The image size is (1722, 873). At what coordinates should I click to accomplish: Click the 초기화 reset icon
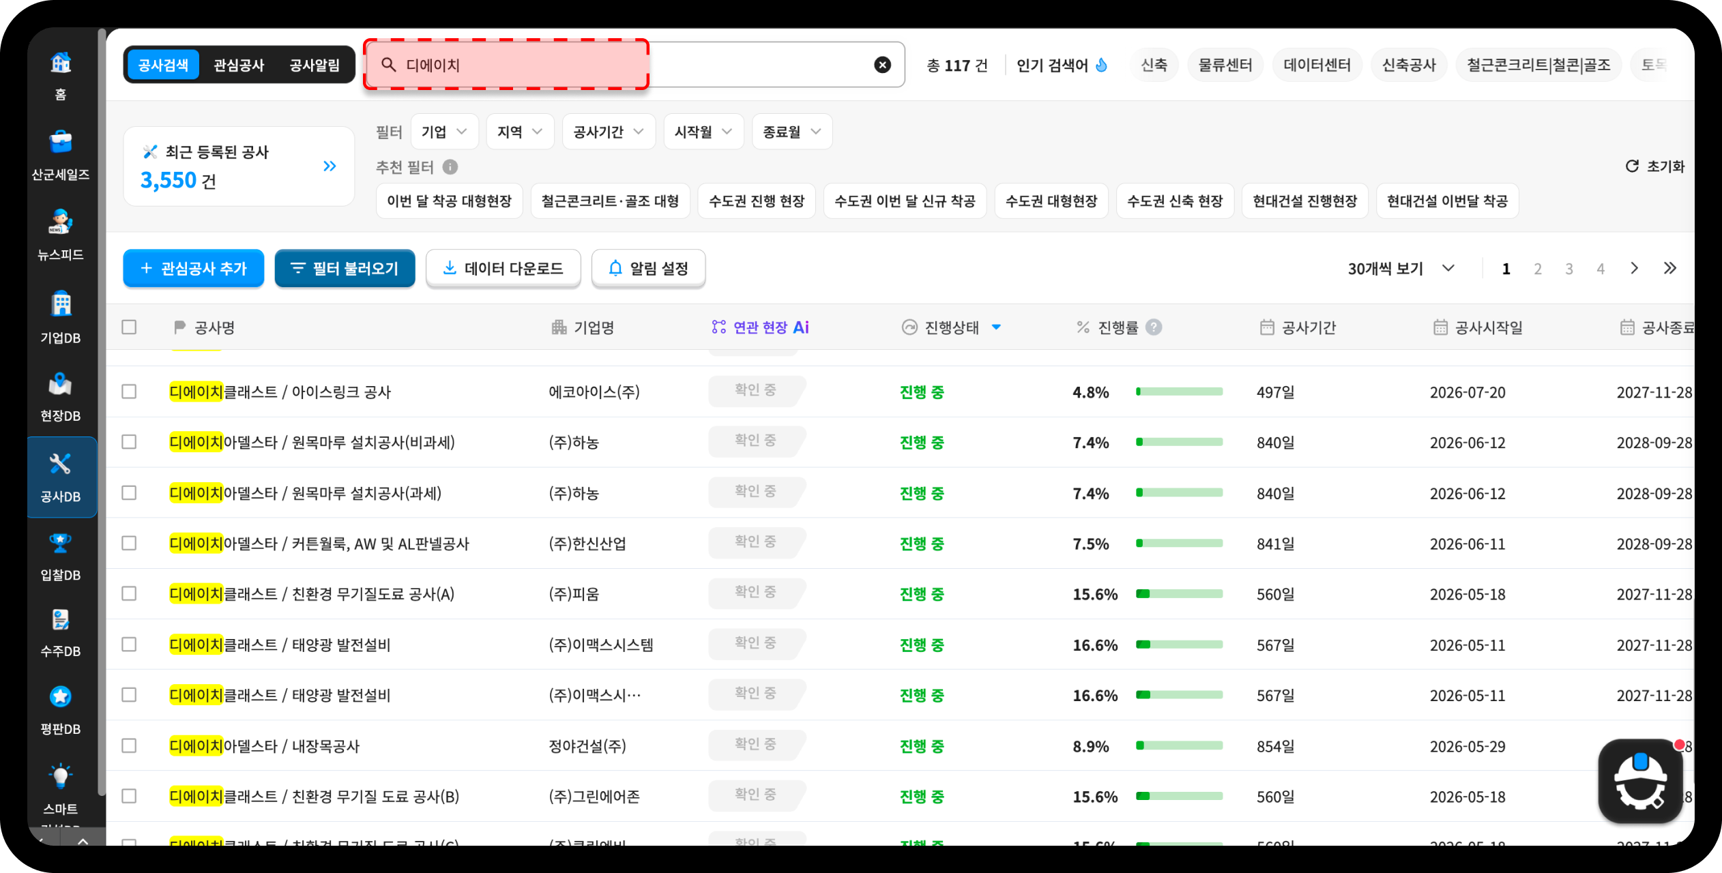(x=1632, y=166)
